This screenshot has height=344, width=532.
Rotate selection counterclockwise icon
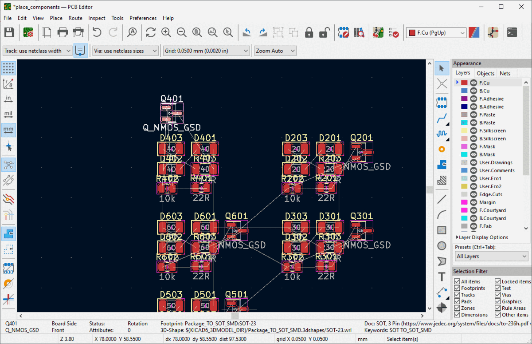247,32
